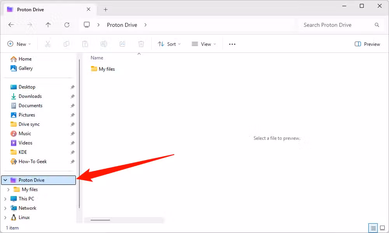Click the PC monitor icon in address bar
Viewport: 389px width, 233px height.
(x=87, y=25)
